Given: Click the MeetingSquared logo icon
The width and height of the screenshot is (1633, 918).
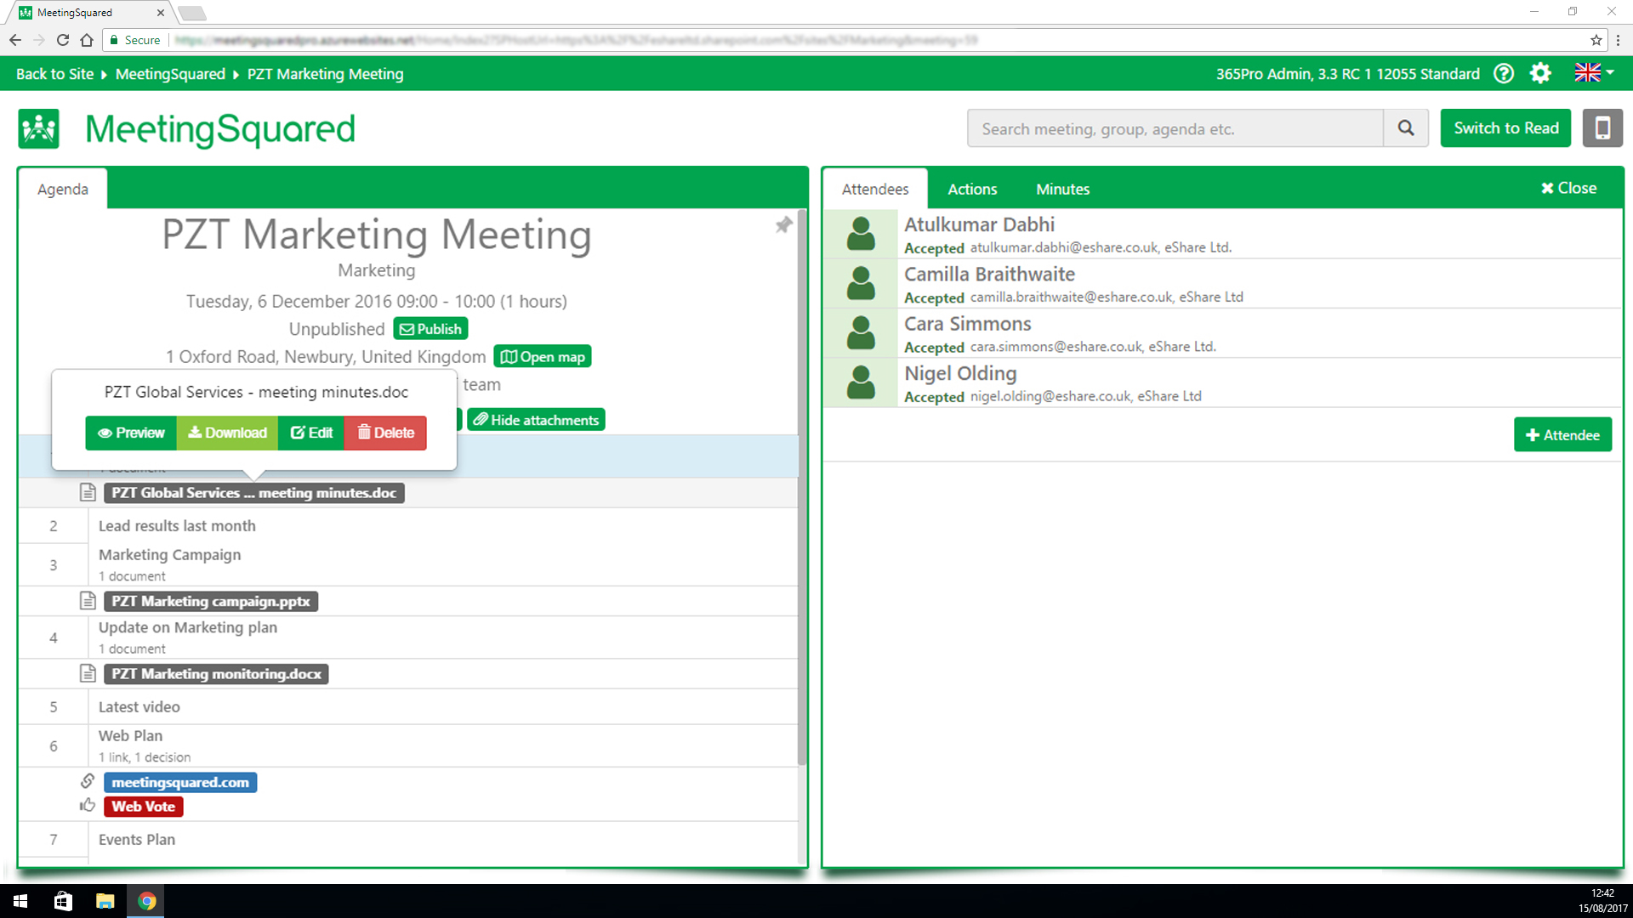Looking at the screenshot, I should (39, 129).
